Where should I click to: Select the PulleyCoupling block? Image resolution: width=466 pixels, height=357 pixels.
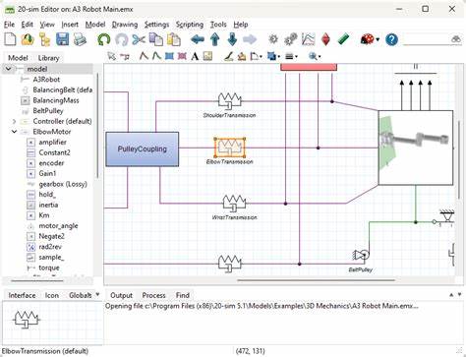[x=143, y=149]
